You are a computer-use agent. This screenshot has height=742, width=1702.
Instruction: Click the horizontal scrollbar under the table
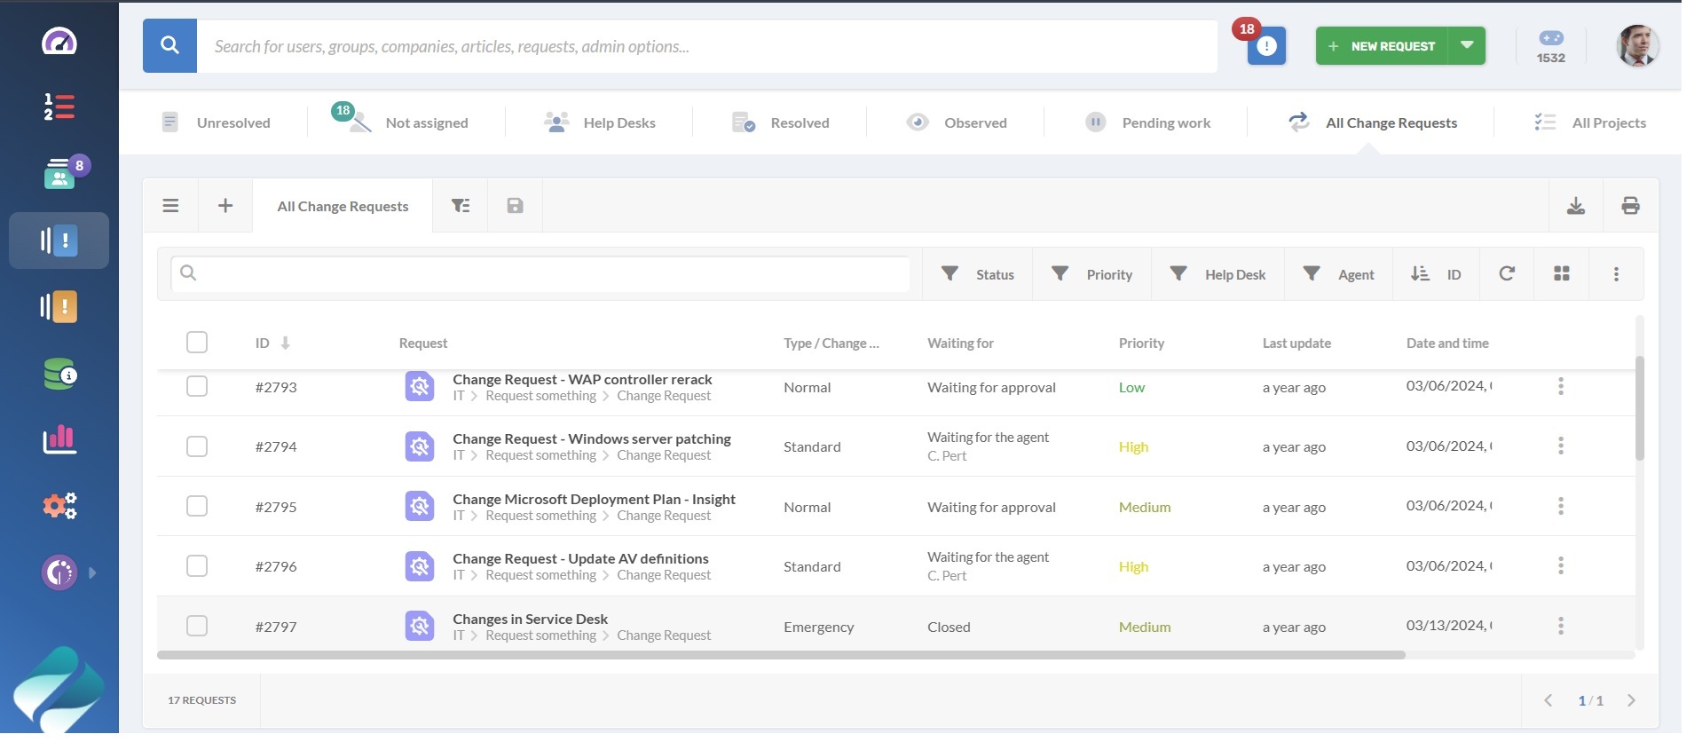[x=781, y=655]
